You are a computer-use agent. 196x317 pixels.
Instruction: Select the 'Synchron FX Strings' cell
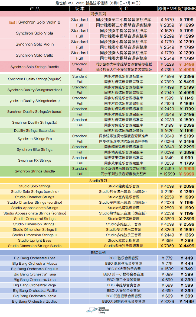pos(35,161)
